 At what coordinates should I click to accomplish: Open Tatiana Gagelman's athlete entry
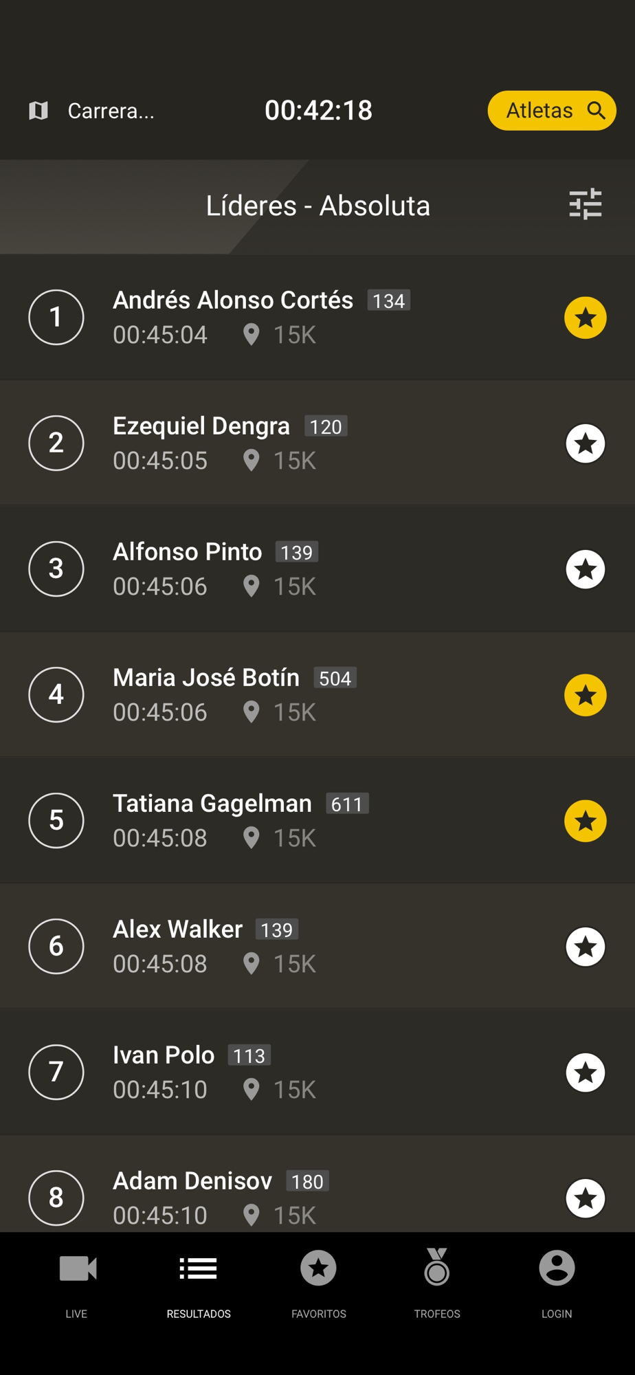tap(212, 804)
